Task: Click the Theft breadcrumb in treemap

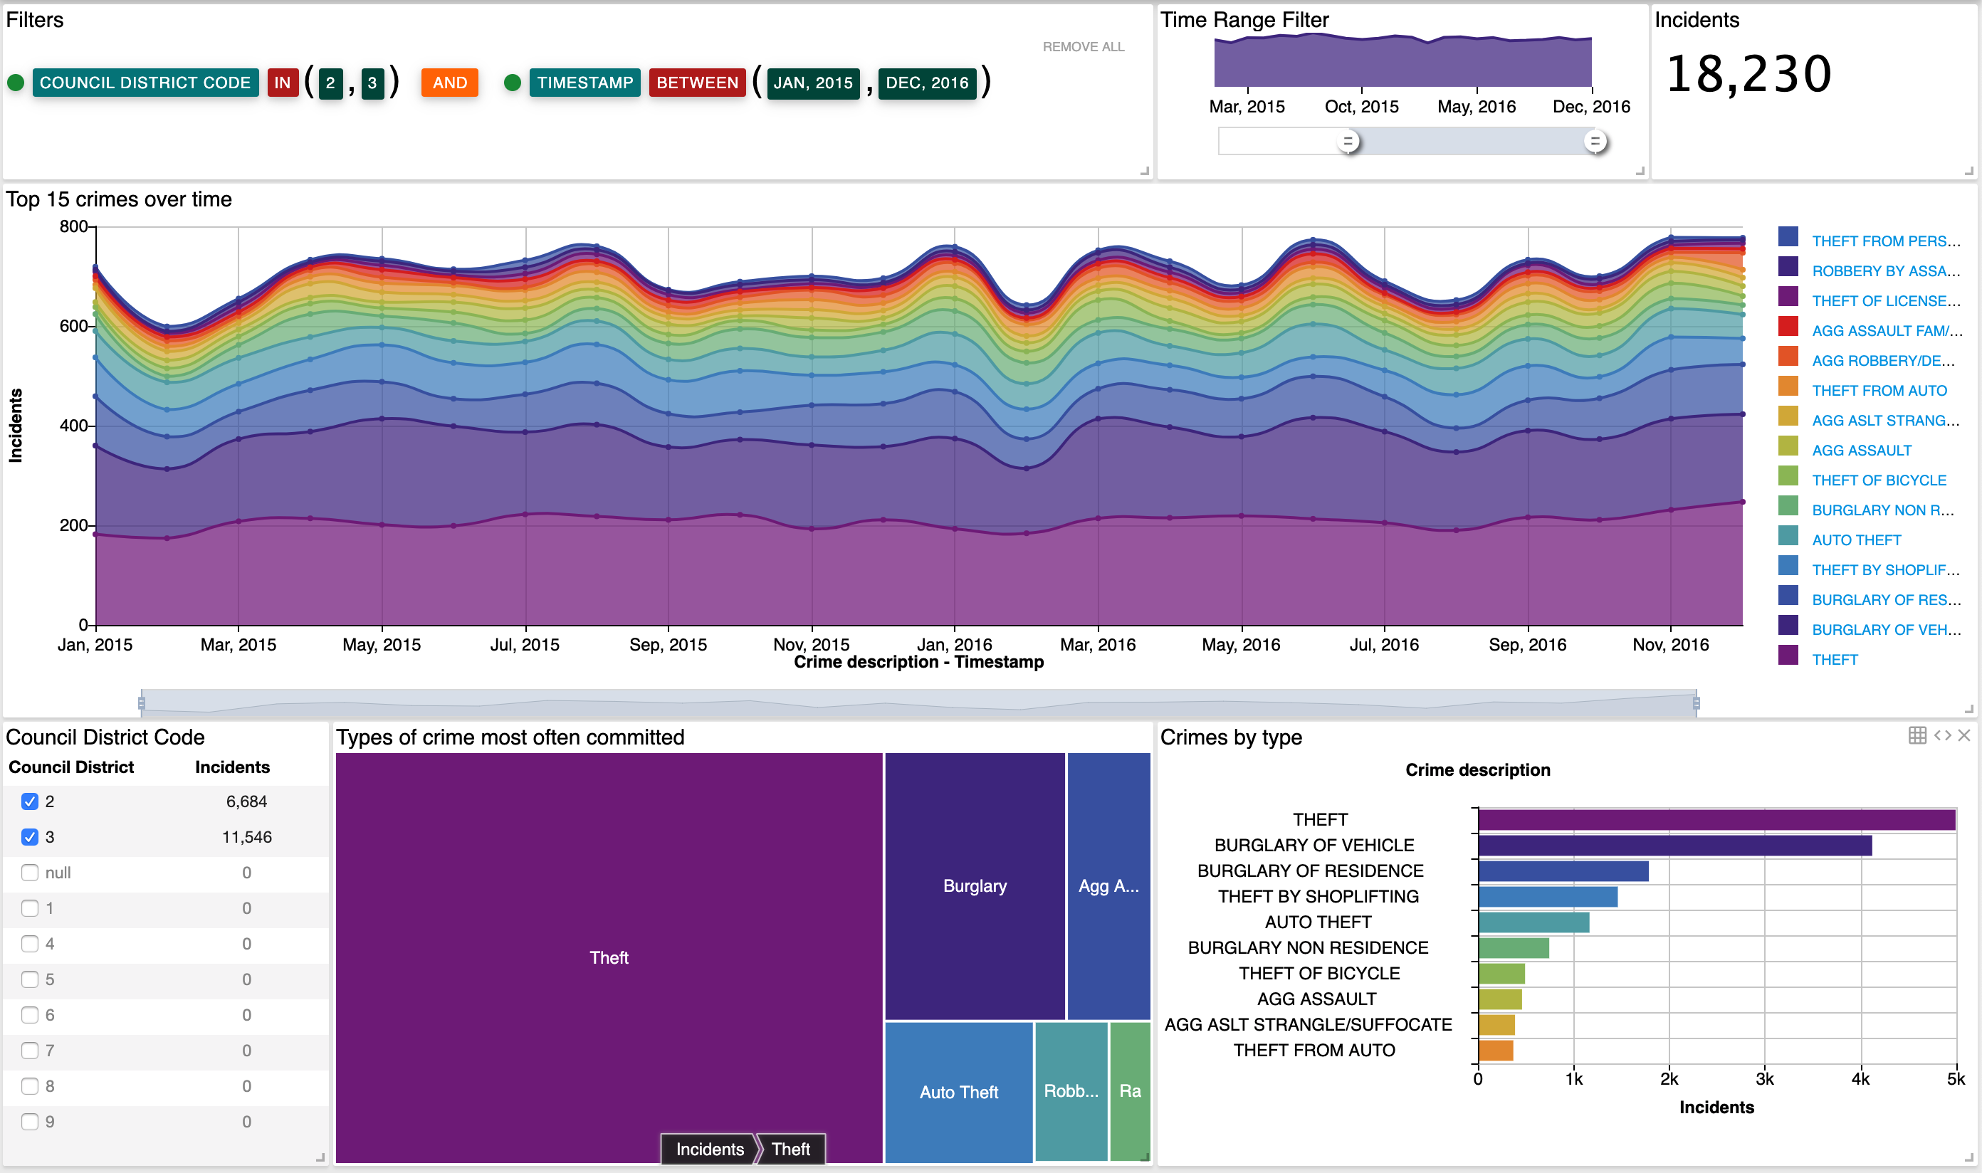Action: pyautogui.click(x=790, y=1150)
